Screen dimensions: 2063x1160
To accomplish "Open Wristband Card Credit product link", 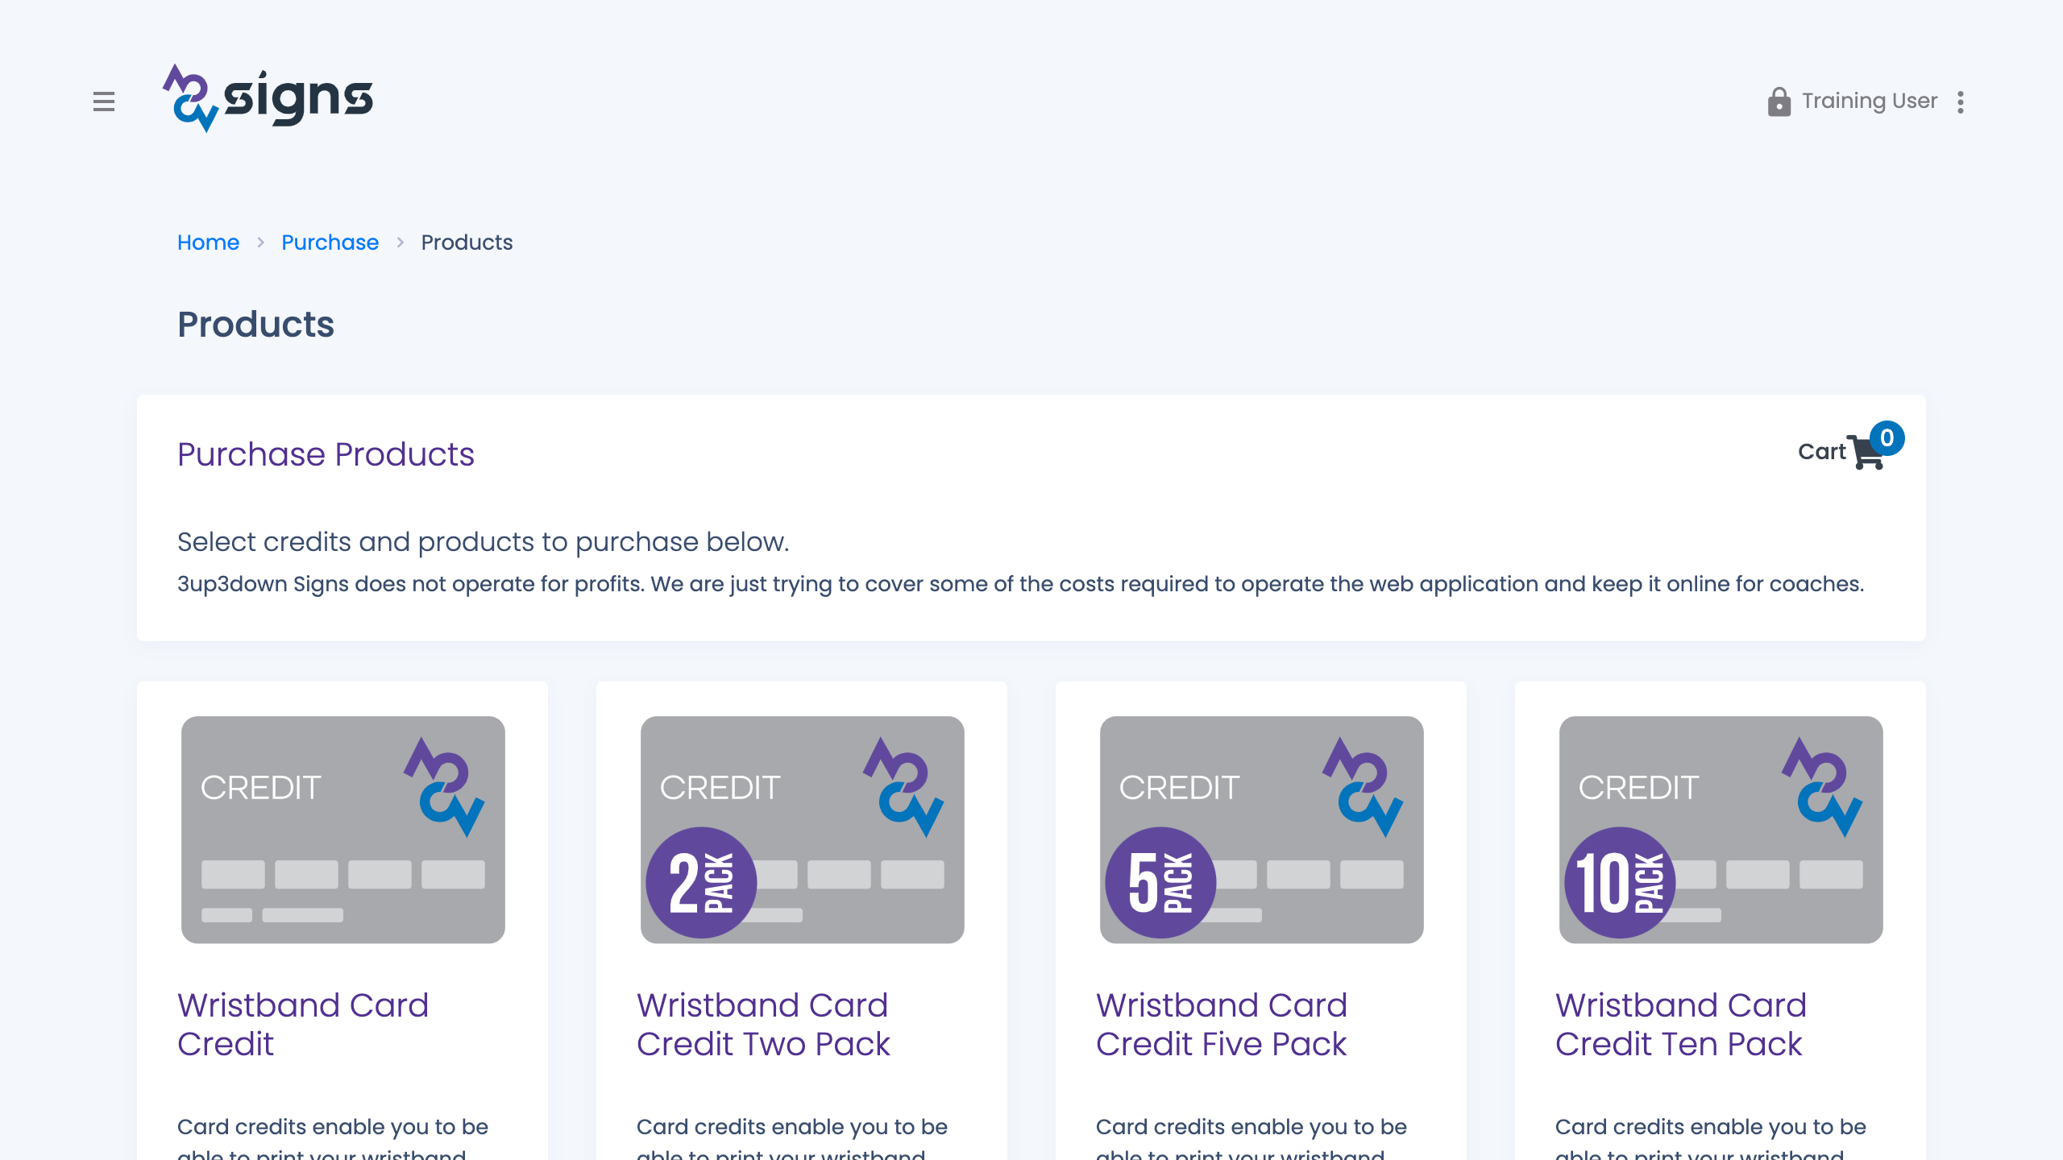I will (x=302, y=1024).
